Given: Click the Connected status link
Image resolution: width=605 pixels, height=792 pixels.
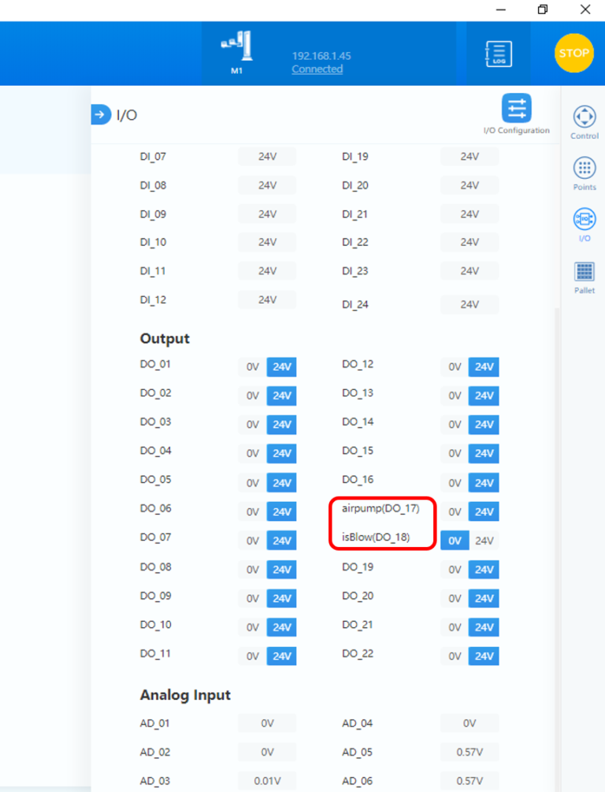Looking at the screenshot, I should tap(317, 69).
